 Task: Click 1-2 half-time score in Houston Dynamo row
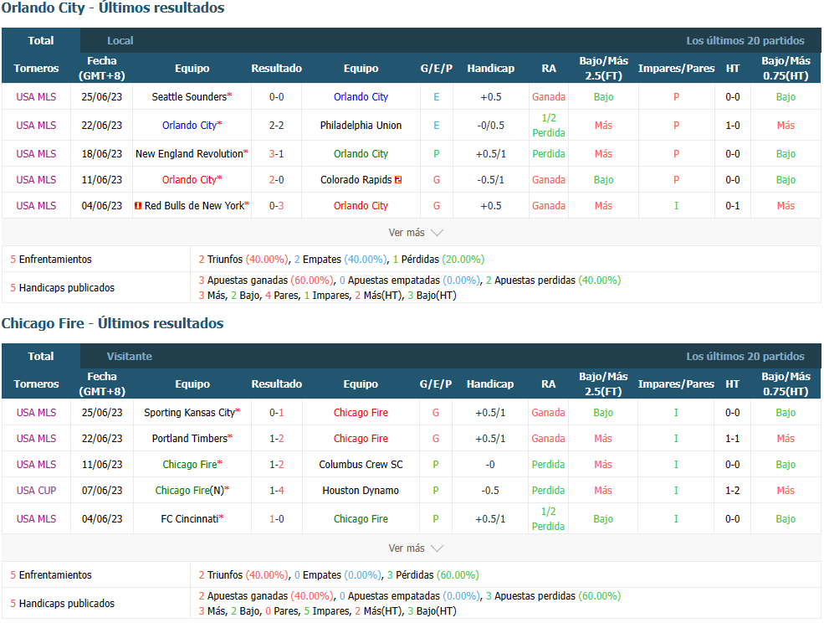coord(733,491)
